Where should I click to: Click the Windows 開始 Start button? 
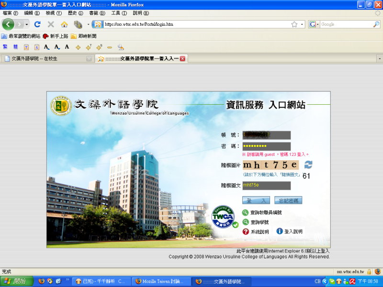[x=16, y=281]
